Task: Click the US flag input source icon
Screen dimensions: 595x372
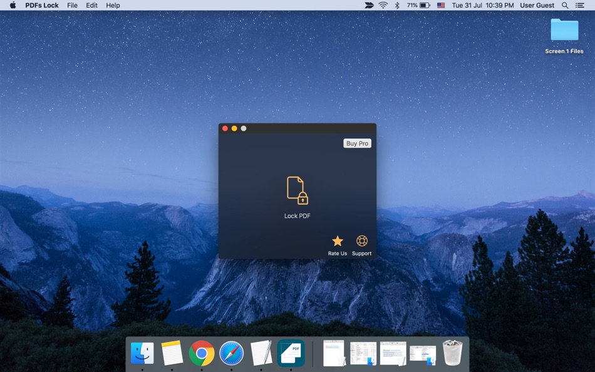Action: point(440,5)
